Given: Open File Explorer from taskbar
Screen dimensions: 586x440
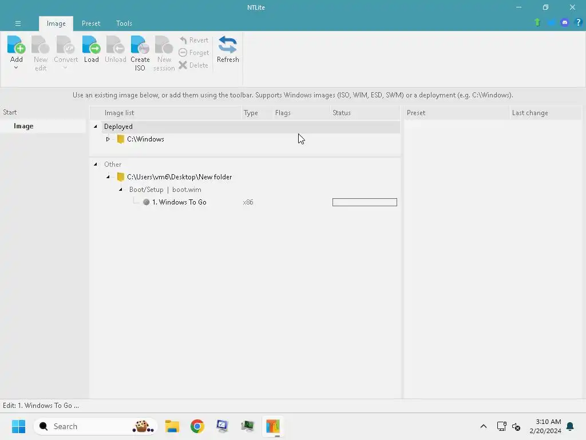Looking at the screenshot, I should pos(172,426).
